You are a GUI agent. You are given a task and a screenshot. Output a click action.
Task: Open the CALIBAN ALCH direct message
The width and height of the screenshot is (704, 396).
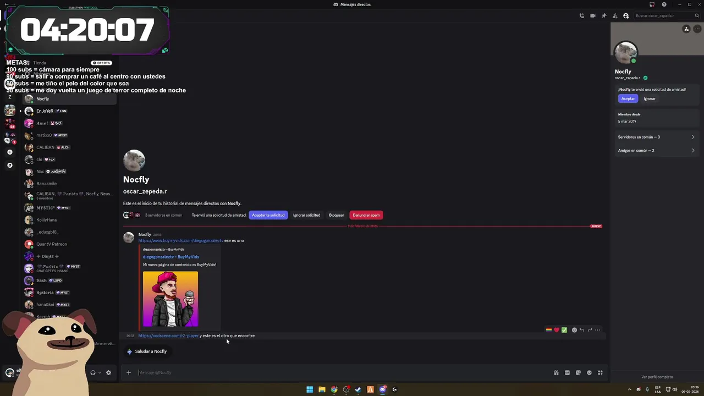(69, 147)
